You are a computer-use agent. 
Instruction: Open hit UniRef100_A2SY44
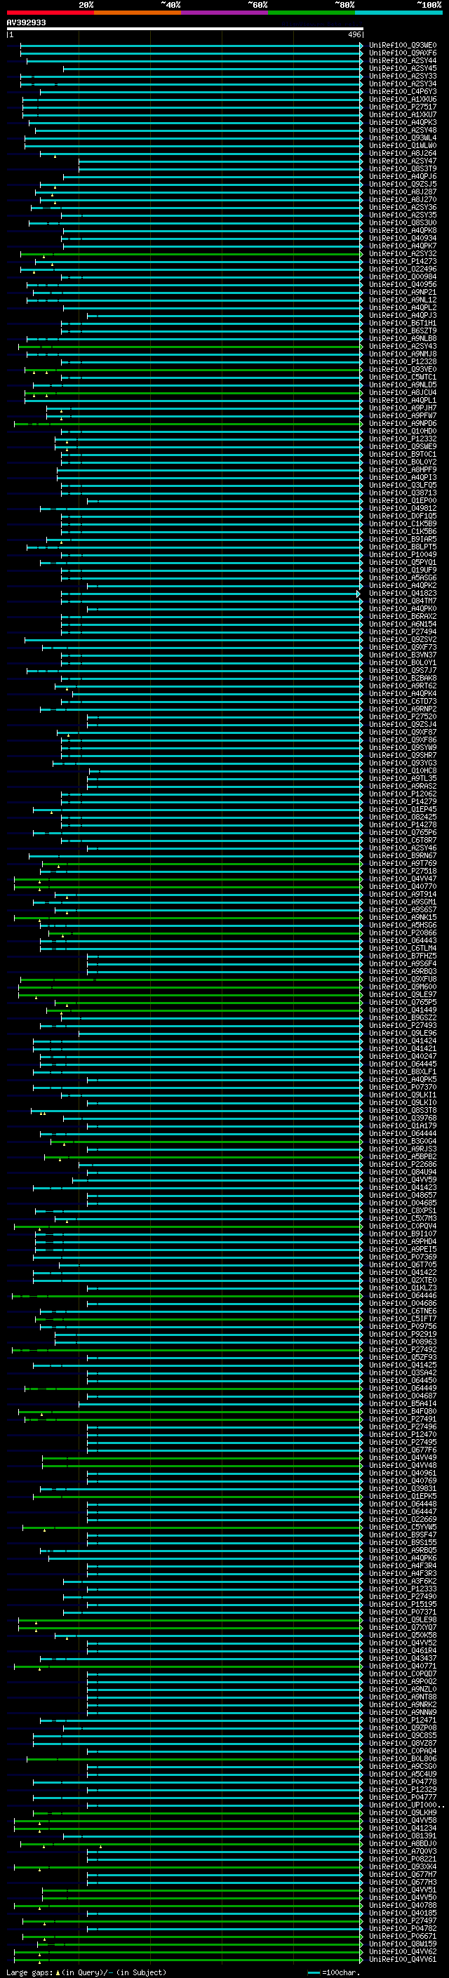(x=403, y=60)
